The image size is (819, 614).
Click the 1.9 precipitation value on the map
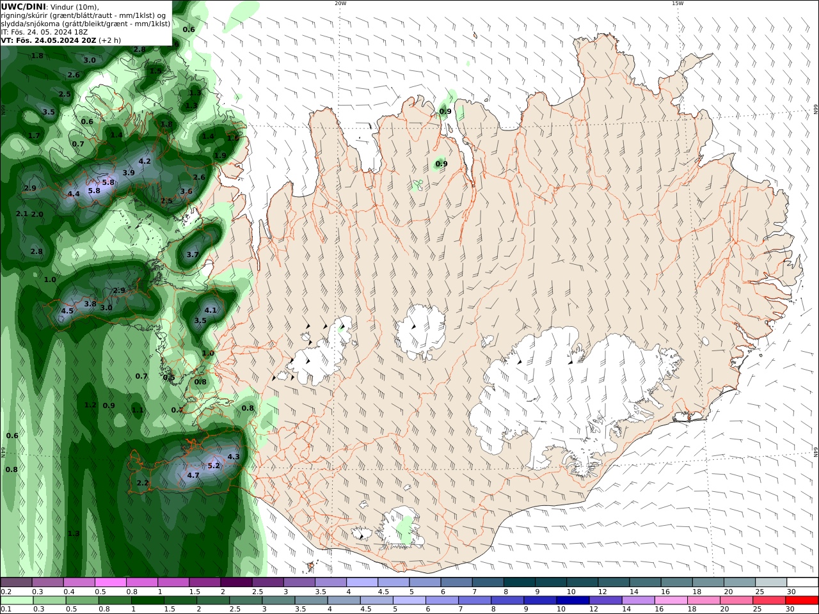coord(220,155)
